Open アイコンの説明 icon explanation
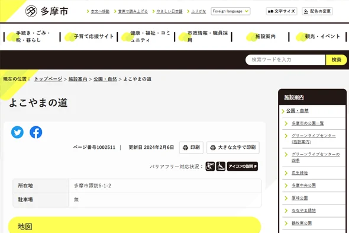 pos(243,166)
